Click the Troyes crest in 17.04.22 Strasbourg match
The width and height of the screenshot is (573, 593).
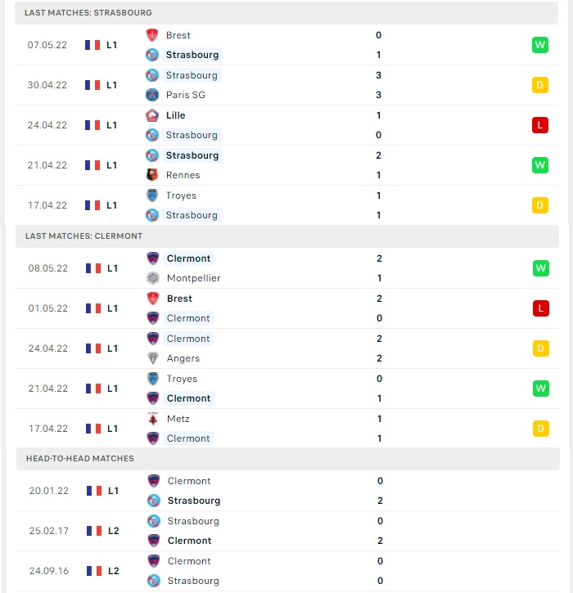click(x=152, y=195)
